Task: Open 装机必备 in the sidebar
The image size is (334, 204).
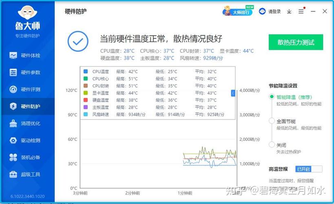Action: coord(27,157)
